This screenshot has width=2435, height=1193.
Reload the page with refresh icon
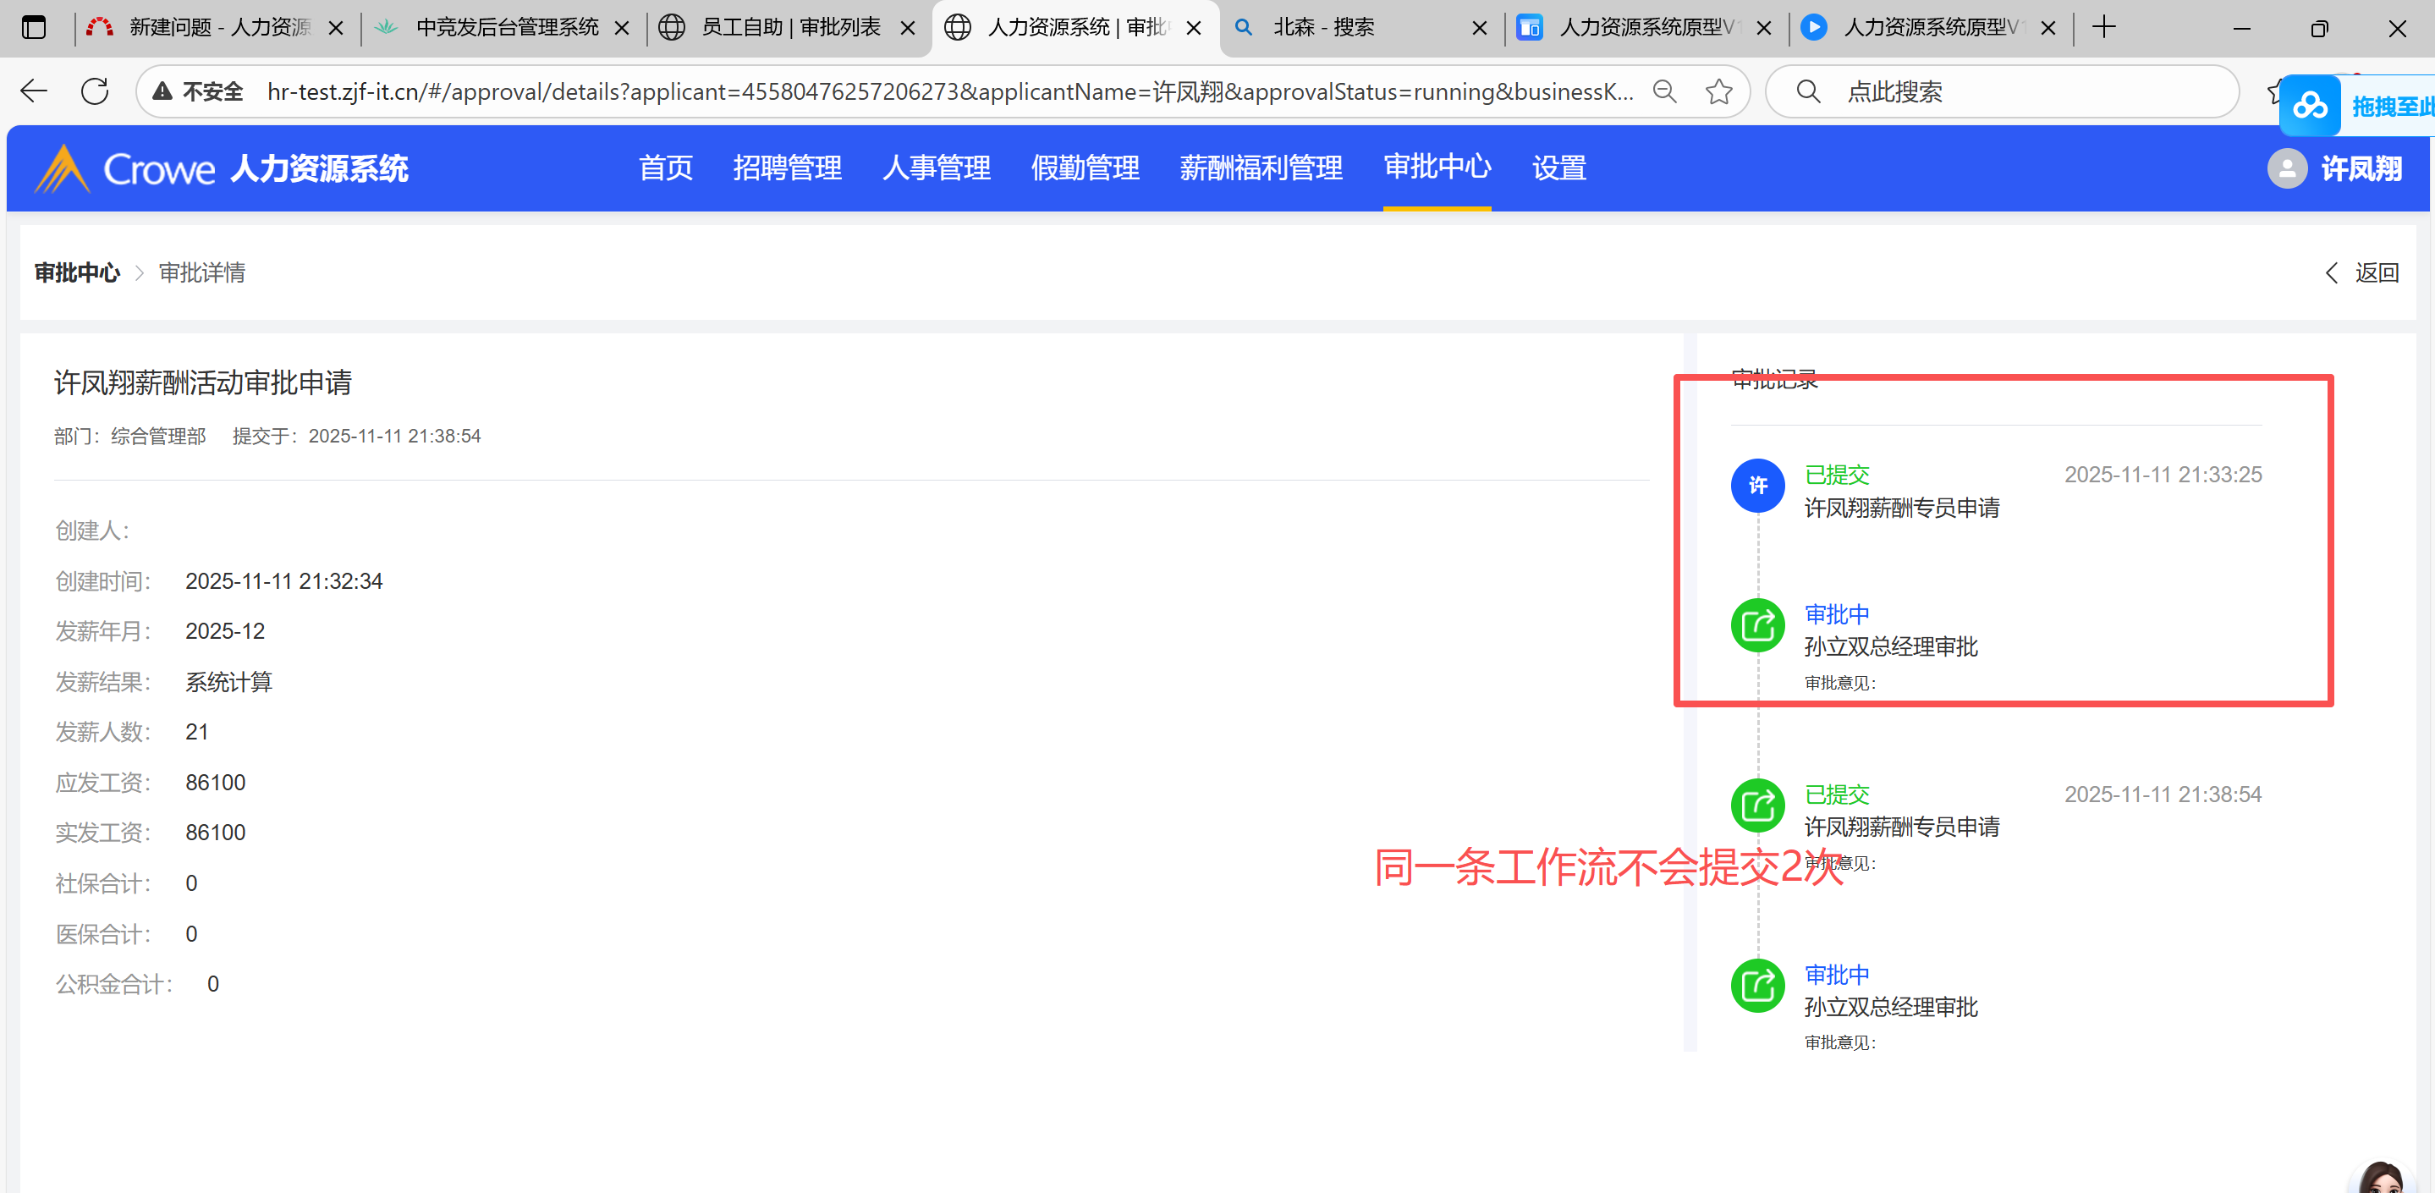[x=95, y=91]
